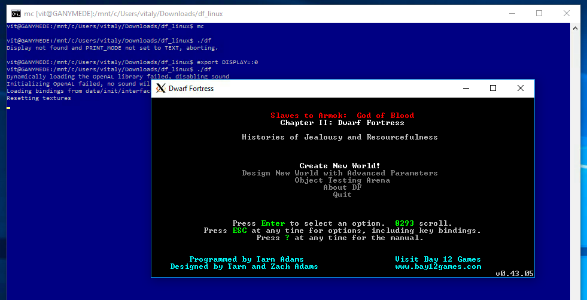The image size is (587, 300).
Task: Minimize the Dwarf Fortress window
Action: [466, 89]
